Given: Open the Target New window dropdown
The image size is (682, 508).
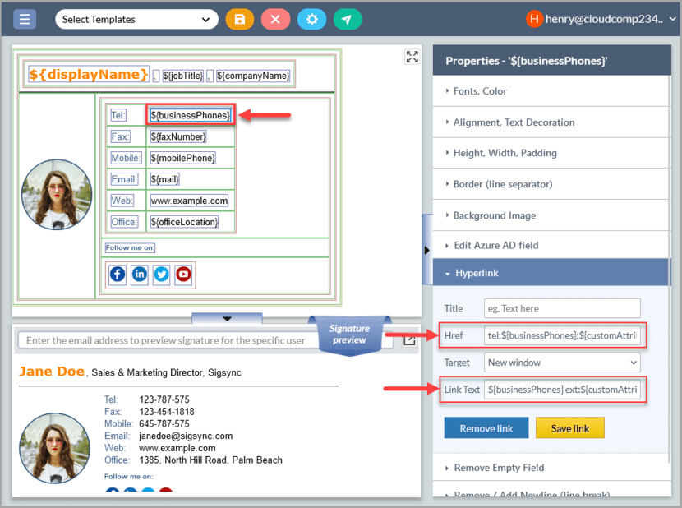Looking at the screenshot, I should pos(562,363).
